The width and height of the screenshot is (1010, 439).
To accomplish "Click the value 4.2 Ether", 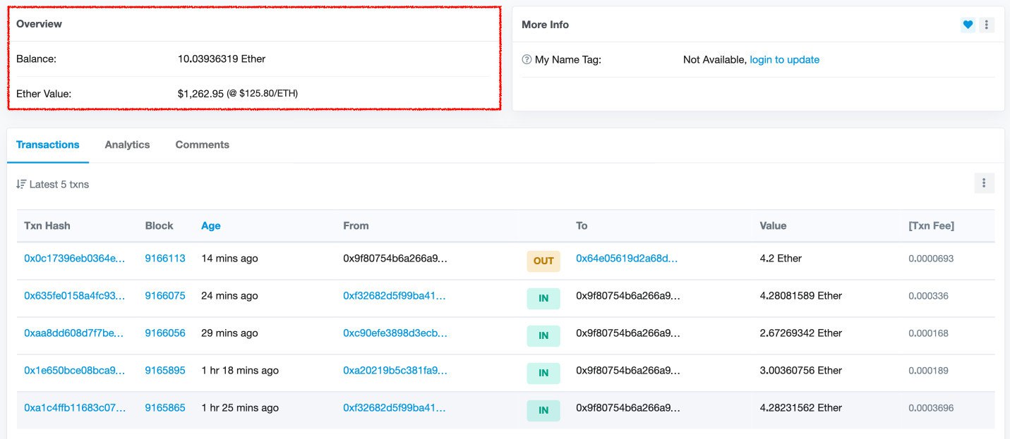I will tap(781, 259).
